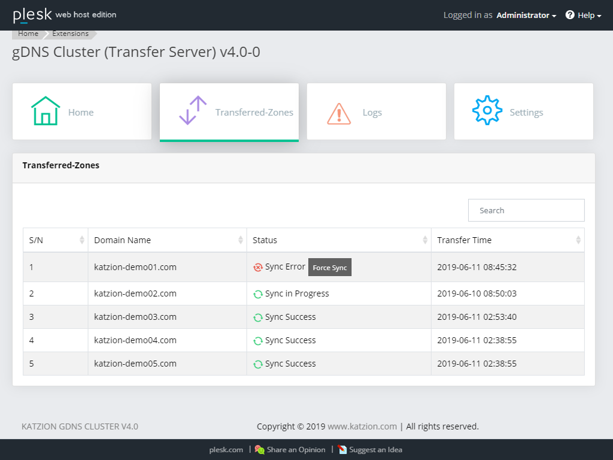Viewport: 613px width, 460px height.
Task: Click the Help question mark icon
Action: coord(570,15)
